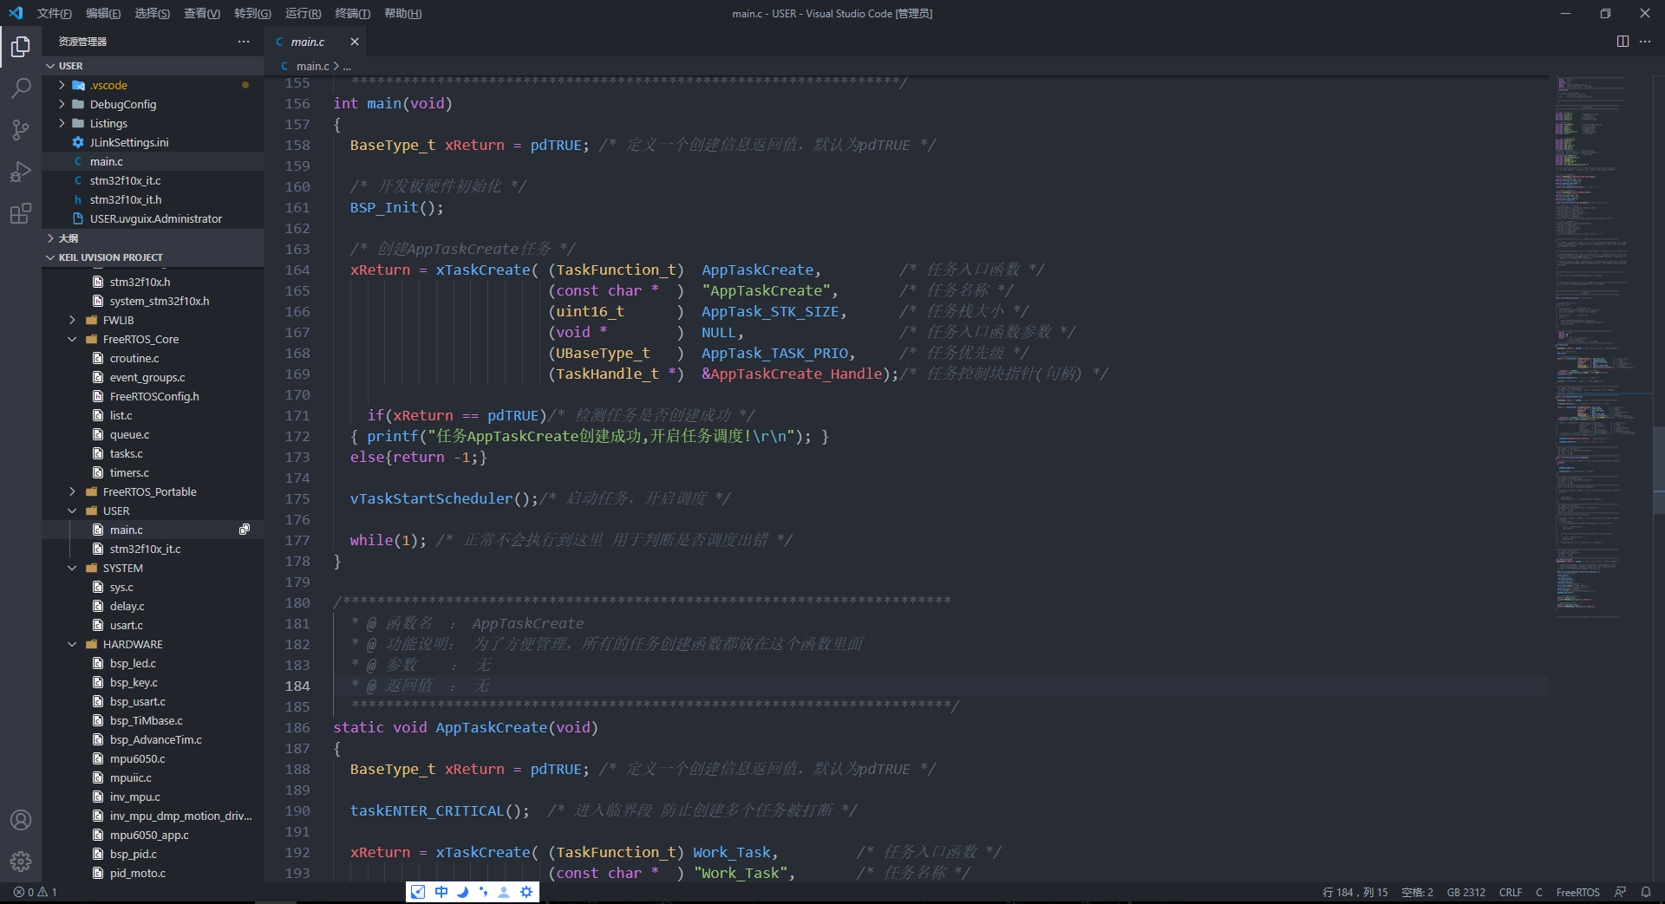Click the split editor right icon
Viewport: 1665px width, 904px height.
pyautogui.click(x=1623, y=42)
